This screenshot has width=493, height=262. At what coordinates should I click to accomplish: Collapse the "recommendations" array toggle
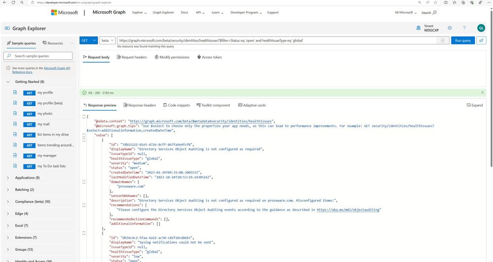click(x=84, y=205)
